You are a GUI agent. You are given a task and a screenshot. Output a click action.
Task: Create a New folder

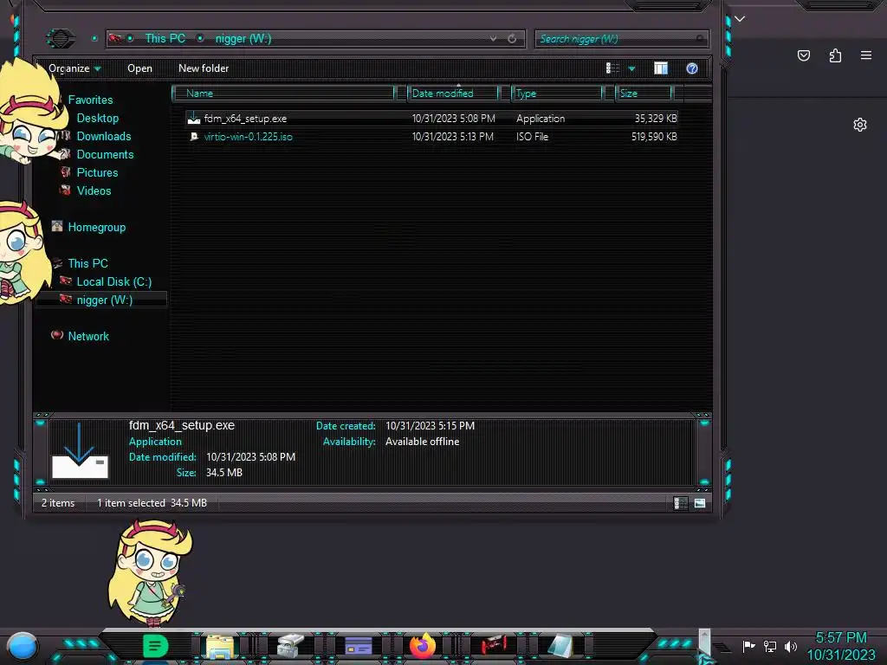click(x=204, y=68)
